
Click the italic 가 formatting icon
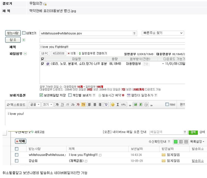[67, 104]
